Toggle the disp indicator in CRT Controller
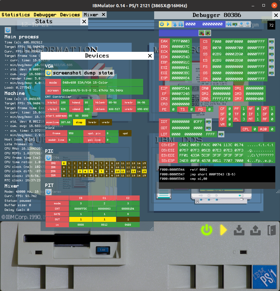Image resolution: width=280 pixels, height=291 pixels. [79, 122]
